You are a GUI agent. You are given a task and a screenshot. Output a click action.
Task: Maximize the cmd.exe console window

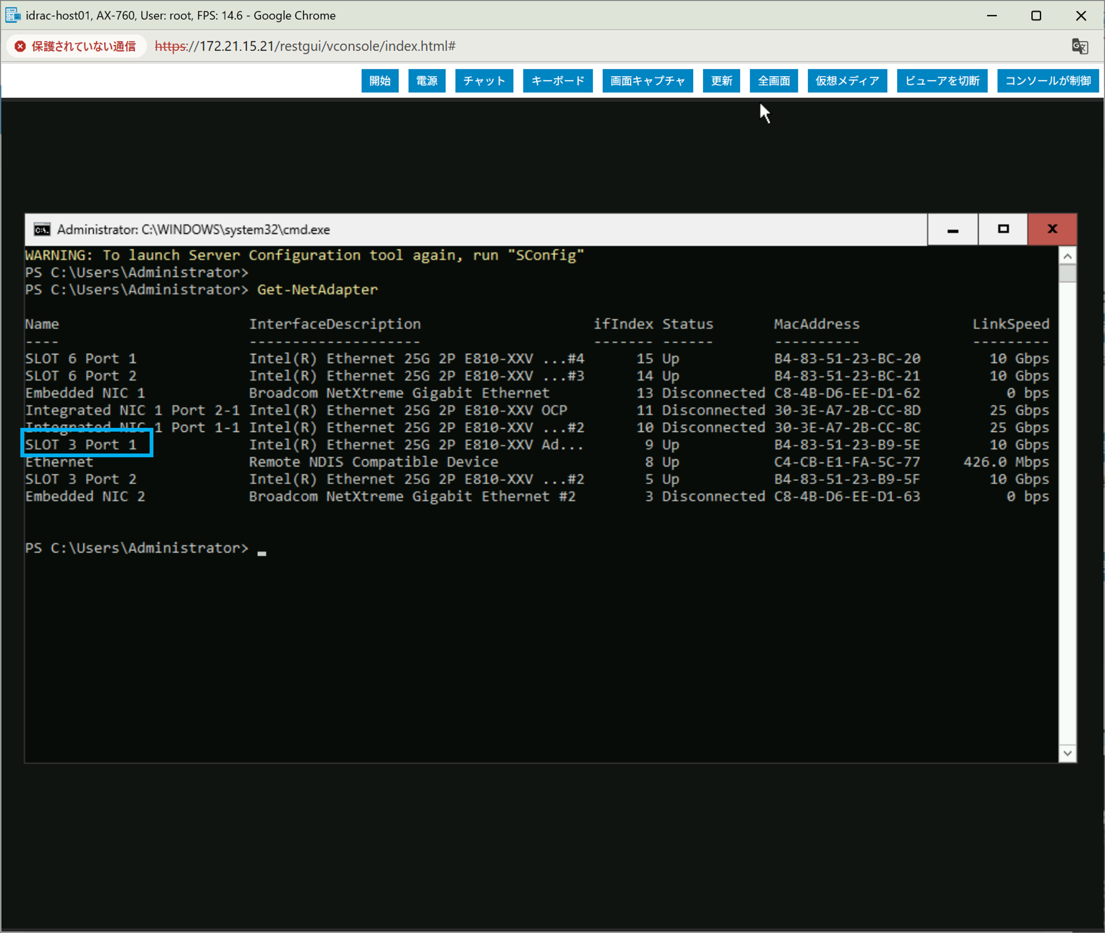click(1002, 230)
